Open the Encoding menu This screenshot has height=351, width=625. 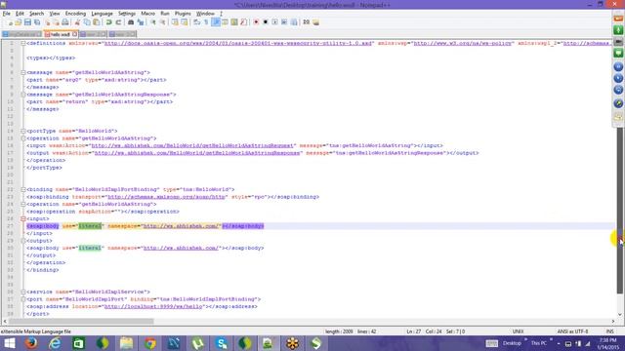[75, 13]
